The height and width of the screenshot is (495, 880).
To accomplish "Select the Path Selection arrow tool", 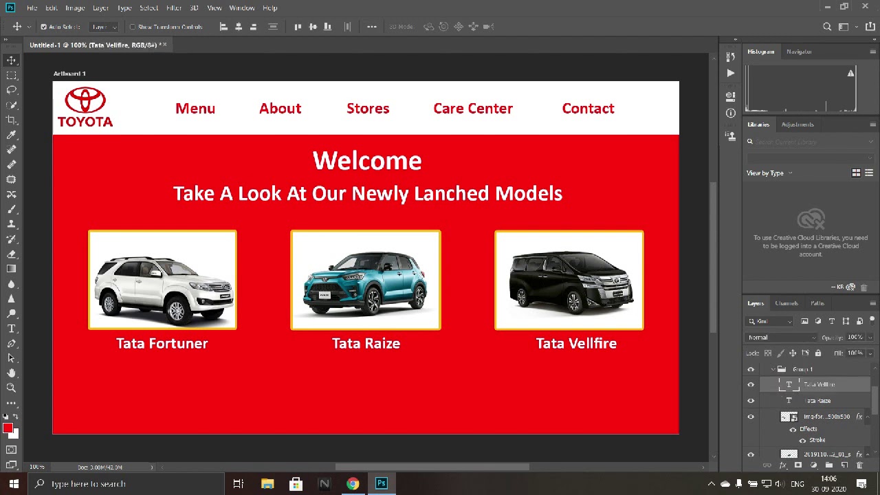I will point(12,358).
